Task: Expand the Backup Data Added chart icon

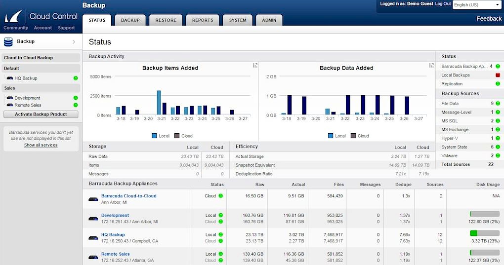Action: tap(431, 65)
